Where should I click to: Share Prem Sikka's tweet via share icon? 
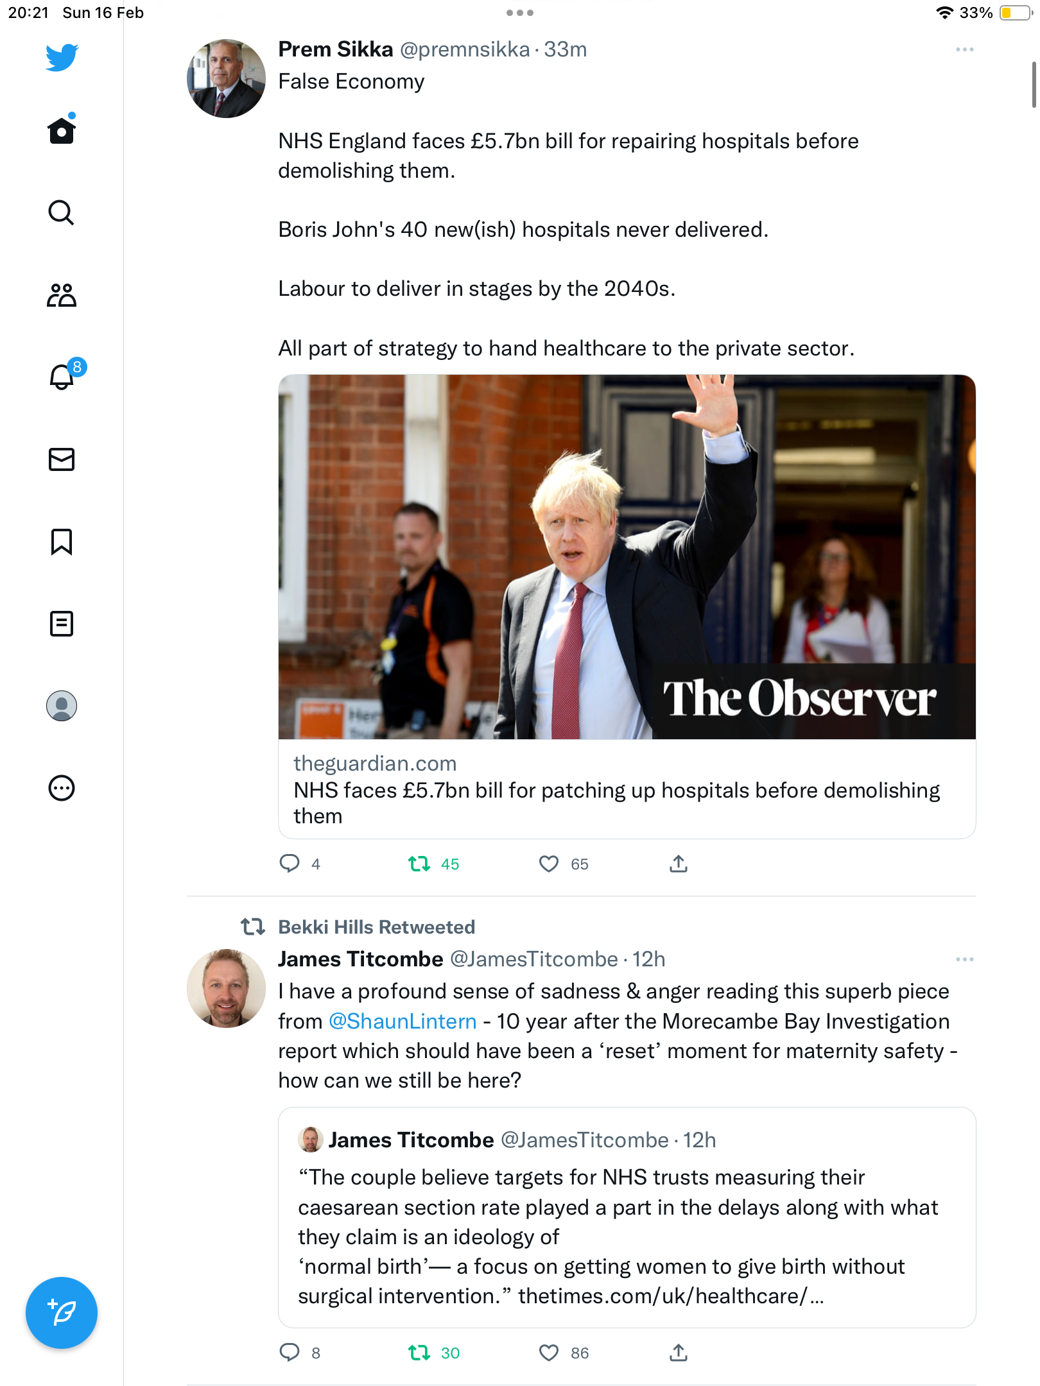click(x=679, y=864)
